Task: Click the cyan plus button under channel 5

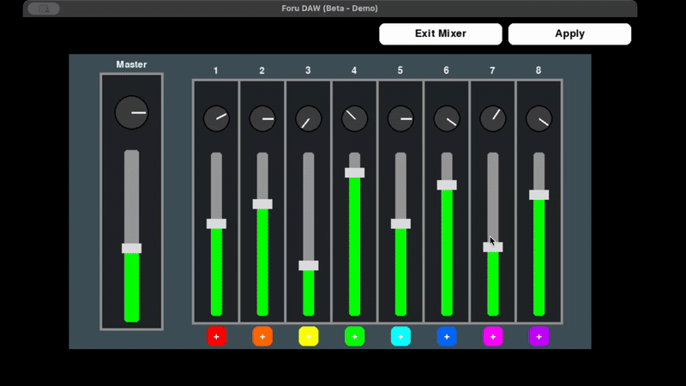Action: click(x=400, y=336)
